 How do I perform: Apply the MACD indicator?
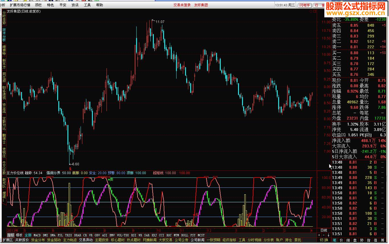37,235
